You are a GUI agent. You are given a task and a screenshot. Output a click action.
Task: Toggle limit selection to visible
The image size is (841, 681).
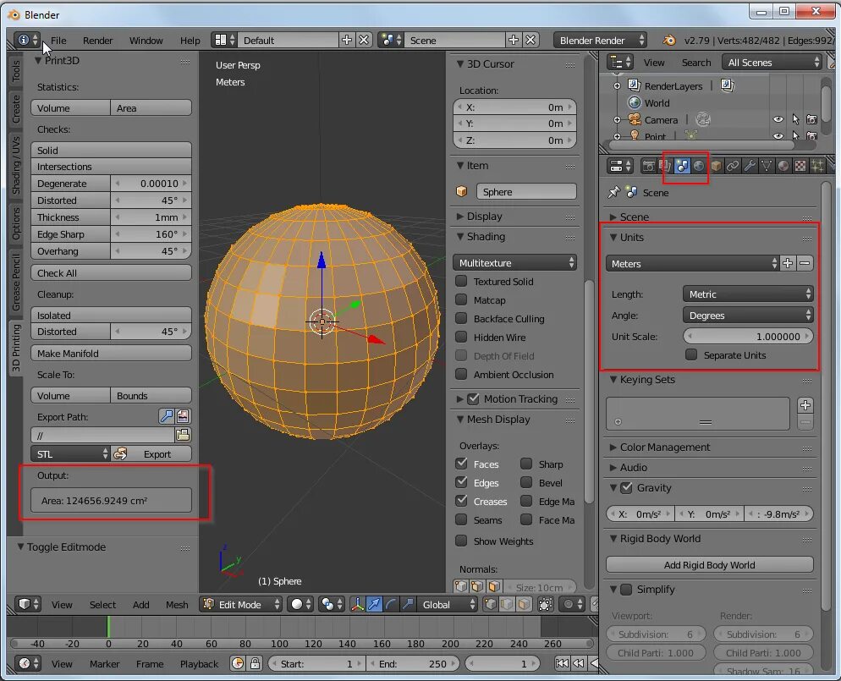(x=545, y=605)
